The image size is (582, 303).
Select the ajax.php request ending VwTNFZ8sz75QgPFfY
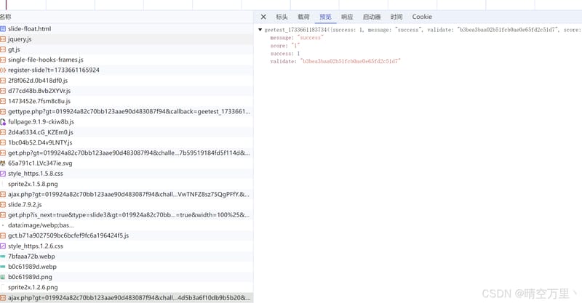click(127, 194)
